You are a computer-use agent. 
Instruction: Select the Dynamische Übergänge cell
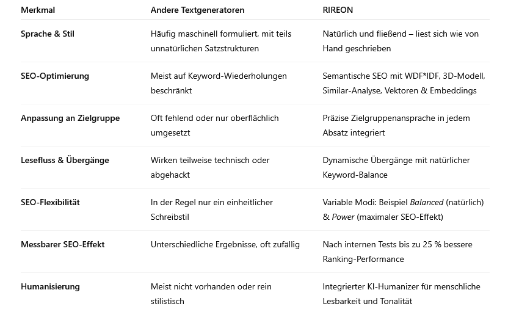(396, 167)
